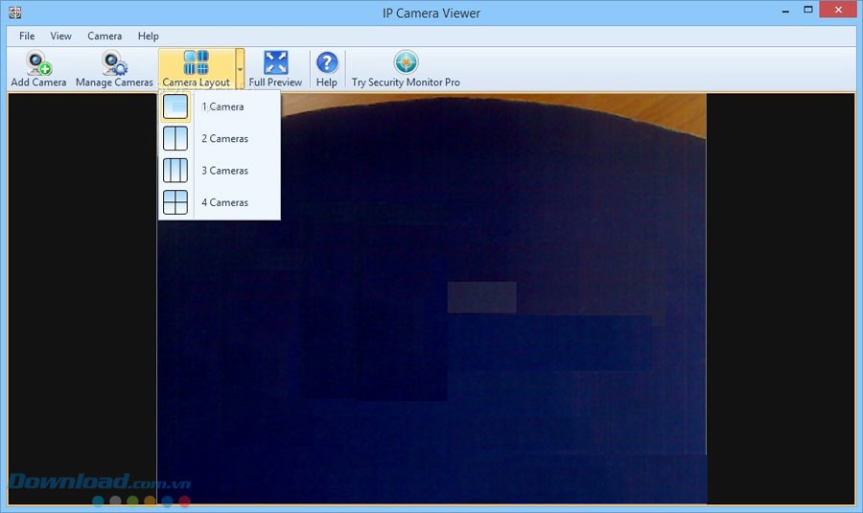This screenshot has height=513, width=863.
Task: Select the single-pane 1 Camera layout icon
Action: tap(175, 106)
